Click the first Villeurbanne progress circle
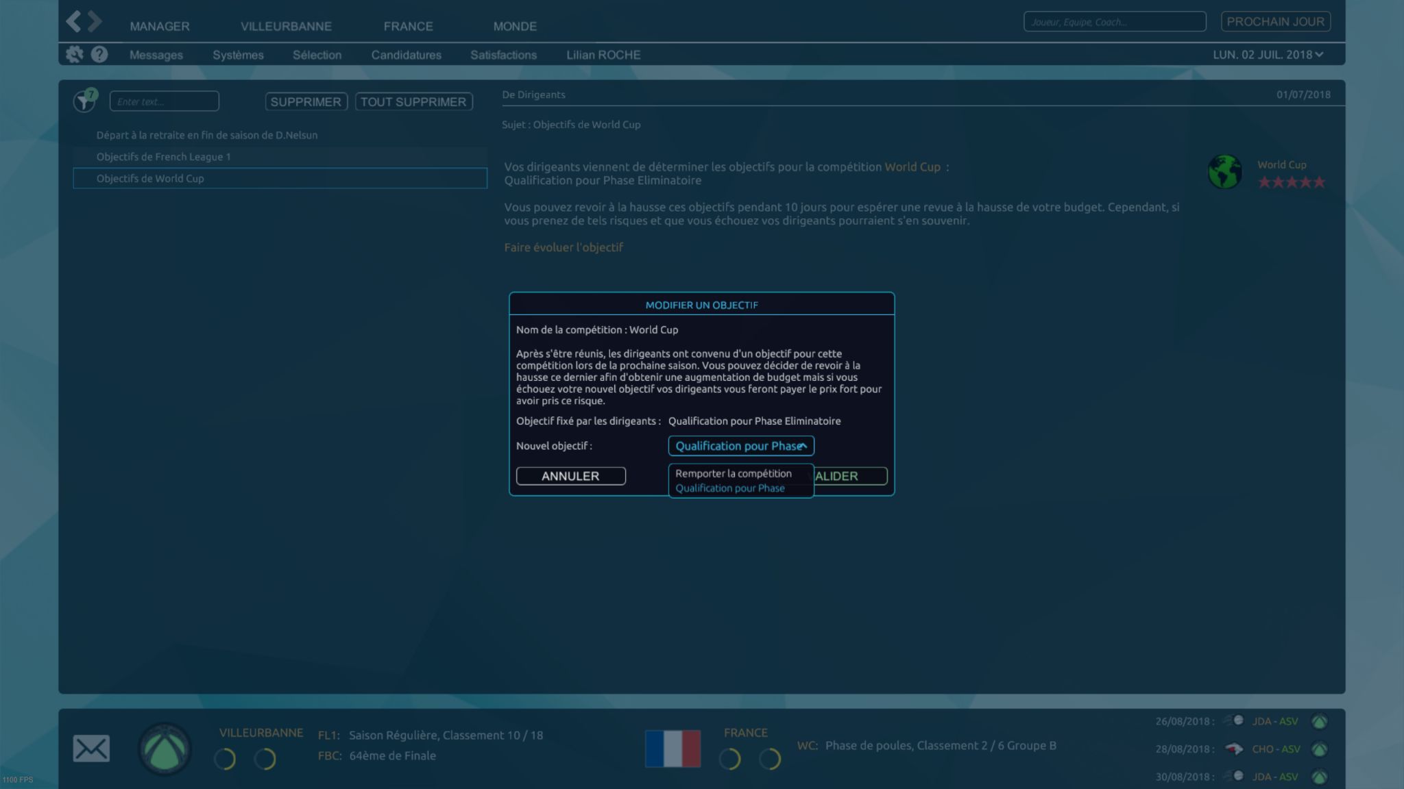Screen dimensions: 1404x789 (225, 759)
